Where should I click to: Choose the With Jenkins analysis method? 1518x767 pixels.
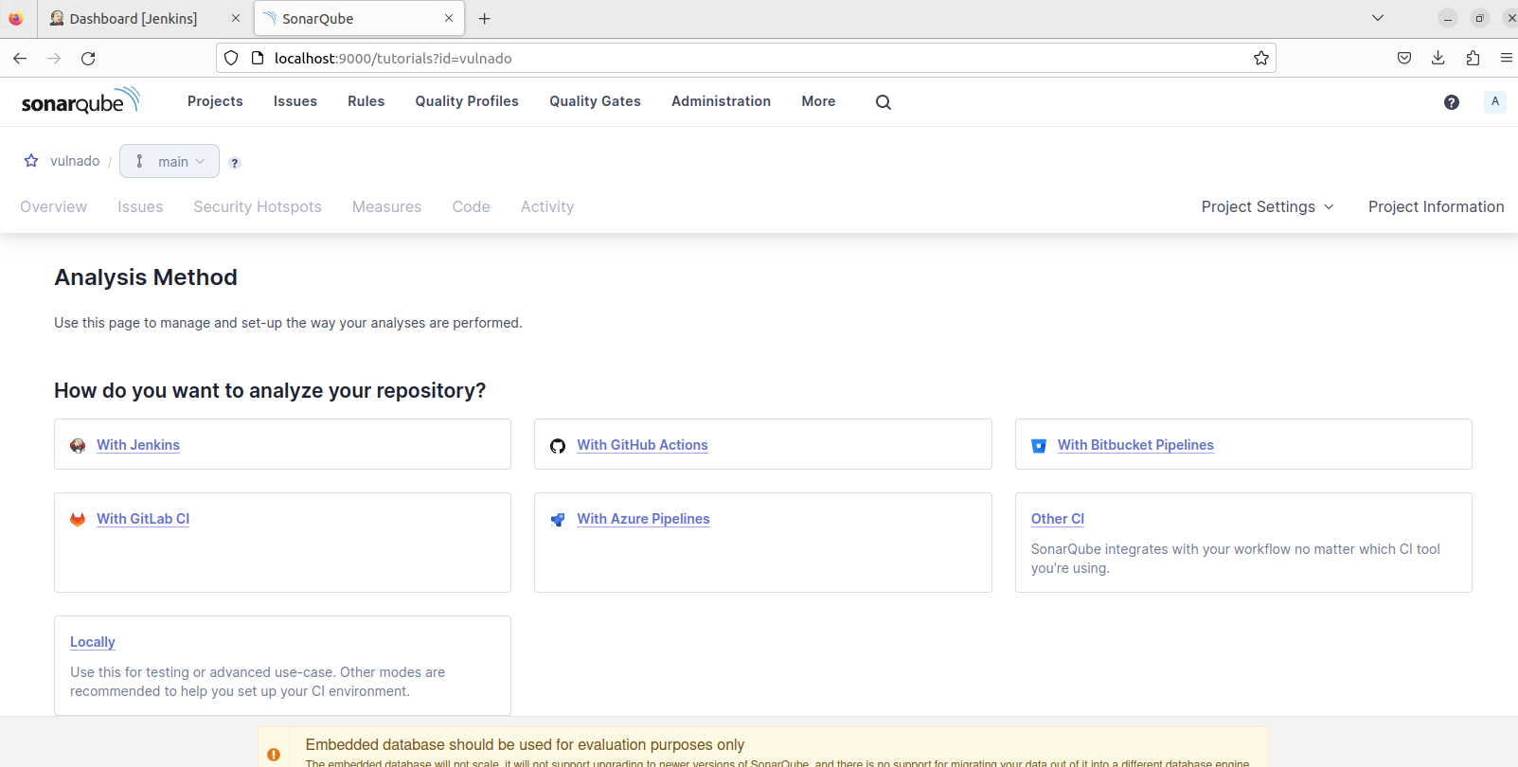138,445
